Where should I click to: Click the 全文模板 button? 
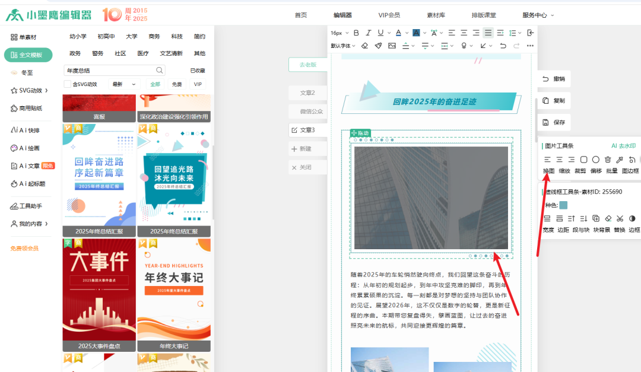[x=28, y=55]
